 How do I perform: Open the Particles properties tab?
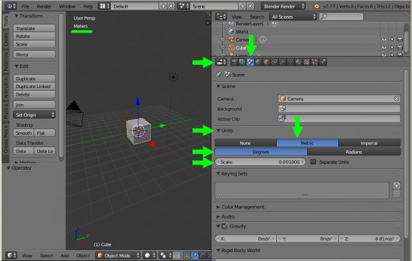pyautogui.click(x=315, y=62)
